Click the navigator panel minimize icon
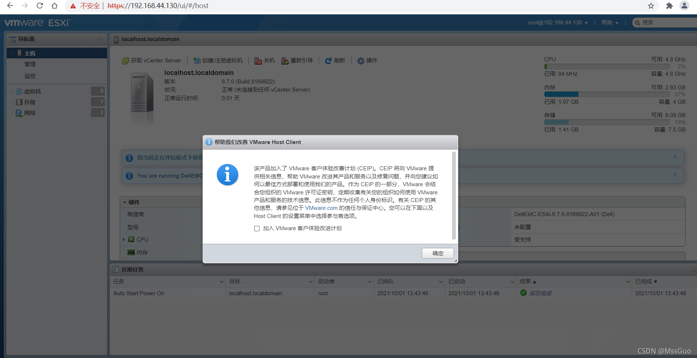 pyautogui.click(x=100, y=40)
